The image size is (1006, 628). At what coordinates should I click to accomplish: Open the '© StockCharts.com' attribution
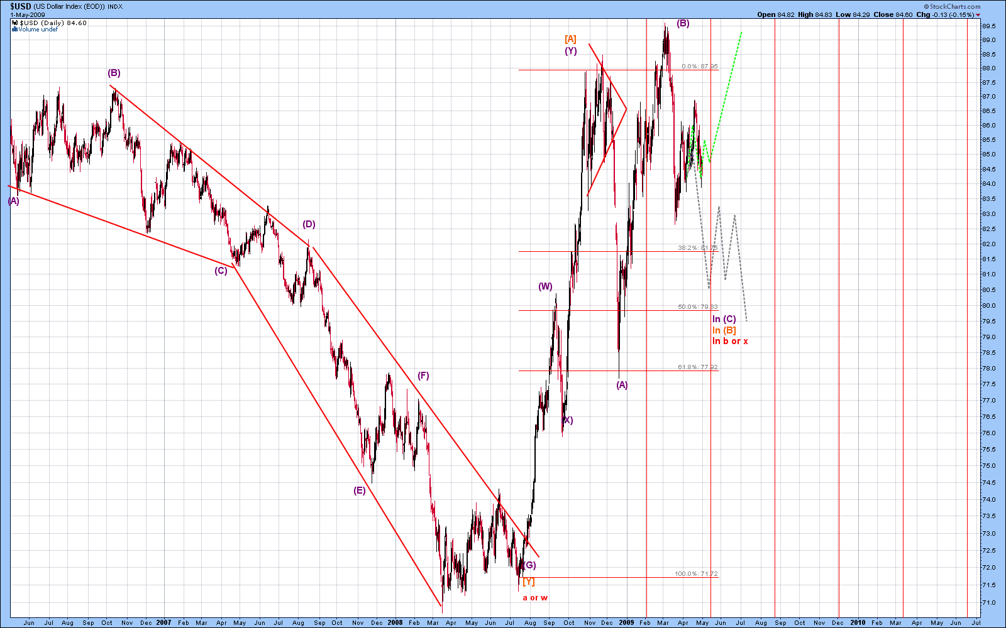(952, 6)
